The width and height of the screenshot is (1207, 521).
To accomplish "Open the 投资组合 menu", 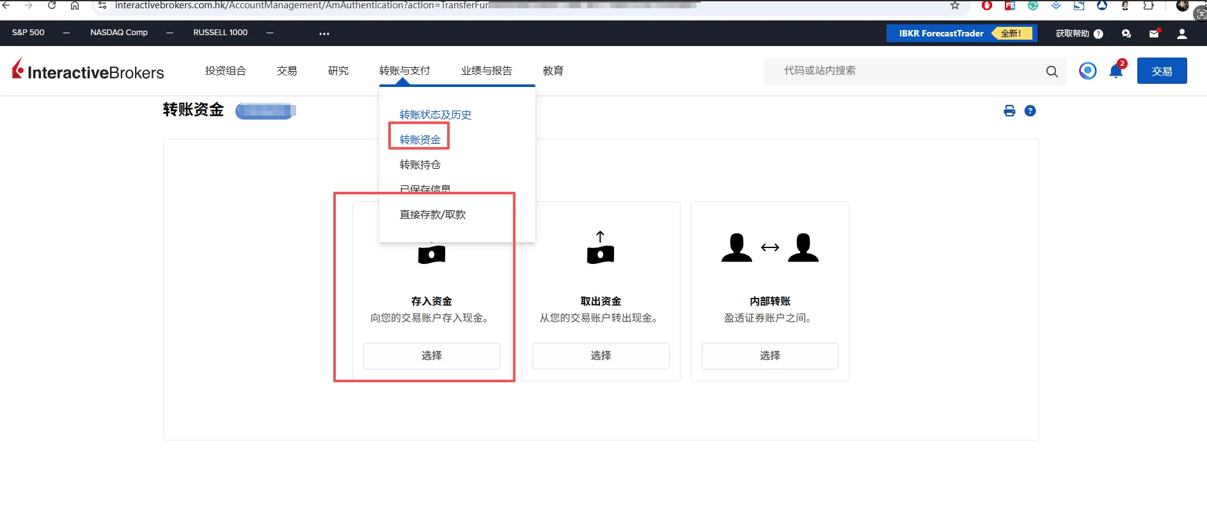I will coord(225,70).
